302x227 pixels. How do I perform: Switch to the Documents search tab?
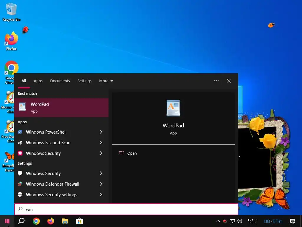(60, 81)
